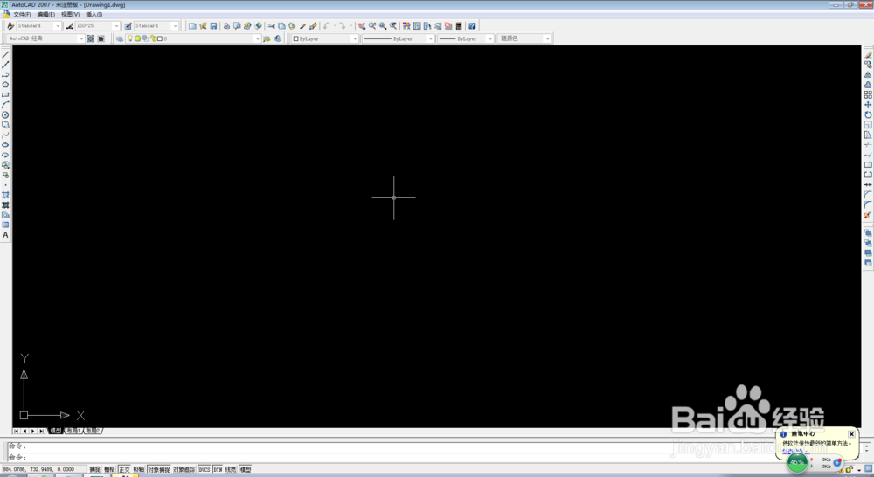Open the QuickCalc calculator icon
The height and width of the screenshot is (477, 874).
tap(459, 26)
